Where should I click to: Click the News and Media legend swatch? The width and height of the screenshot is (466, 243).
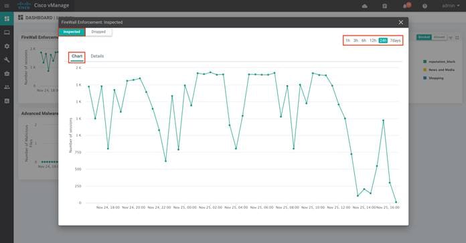424,70
